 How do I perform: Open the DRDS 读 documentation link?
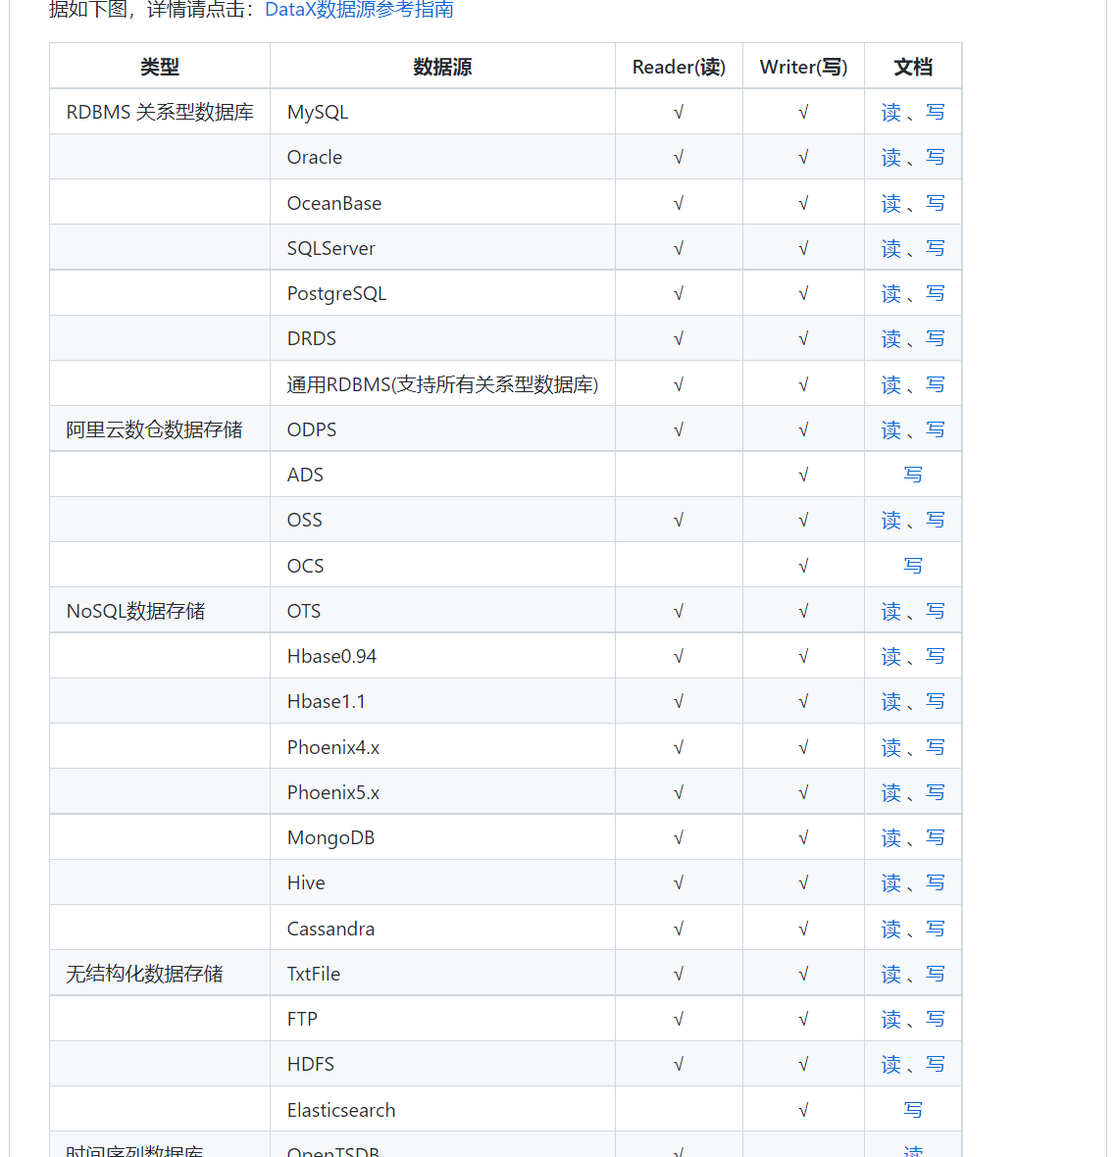891,338
